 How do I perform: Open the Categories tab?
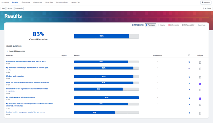tap(38, 2)
